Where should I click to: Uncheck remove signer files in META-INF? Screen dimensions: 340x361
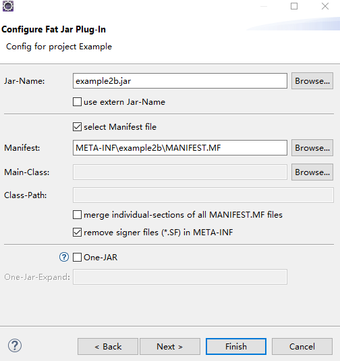click(x=77, y=233)
